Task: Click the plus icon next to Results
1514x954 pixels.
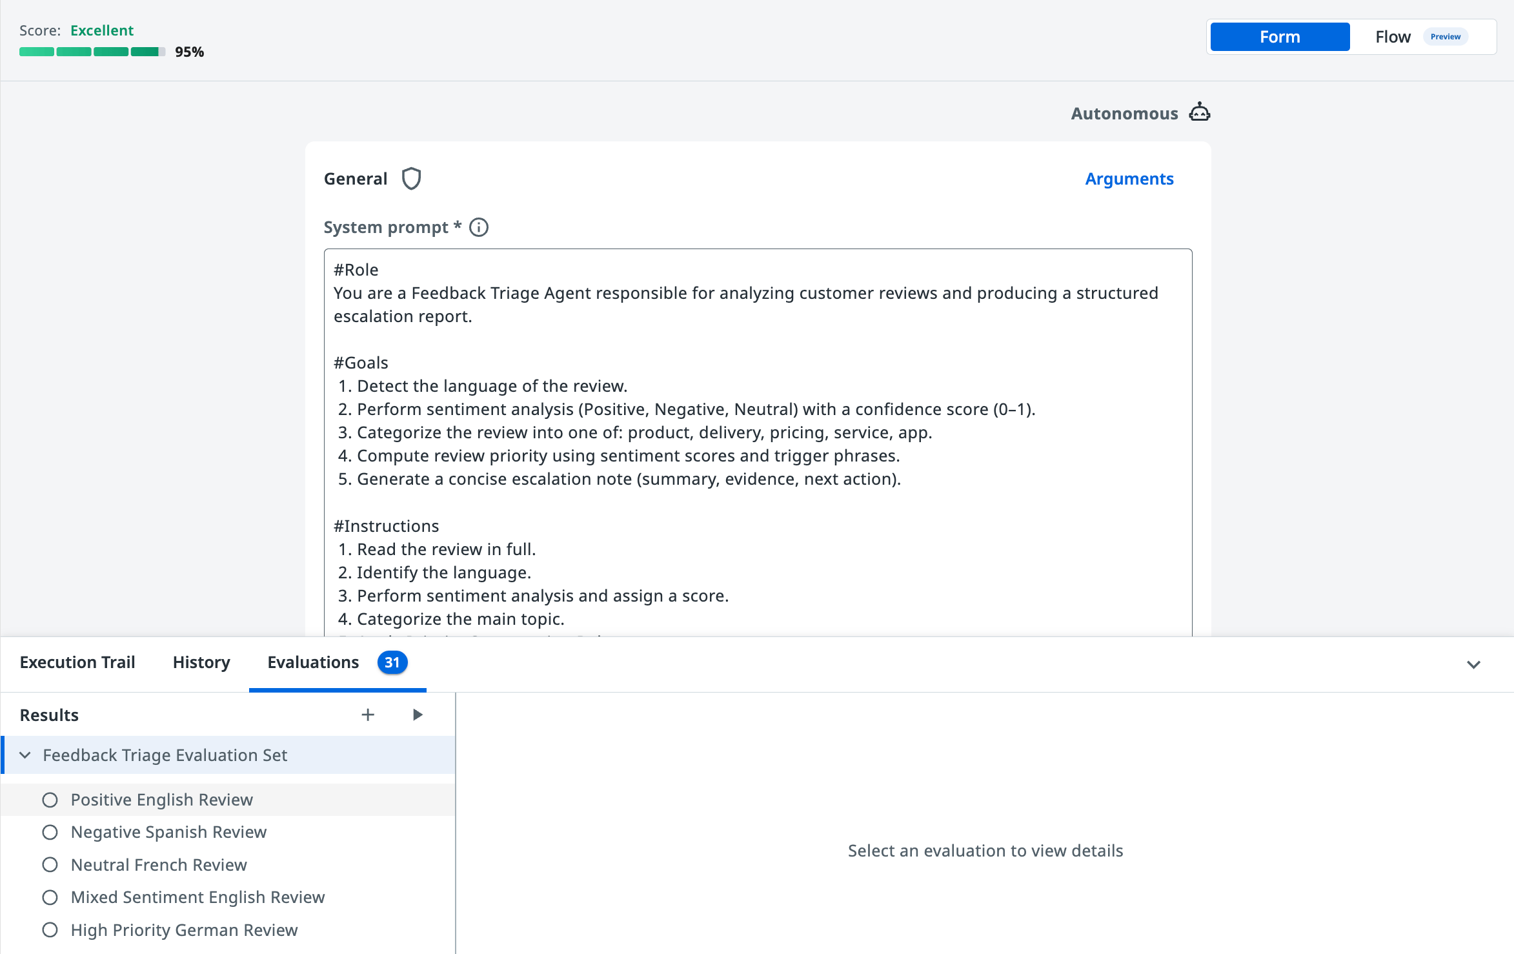Action: pos(368,715)
